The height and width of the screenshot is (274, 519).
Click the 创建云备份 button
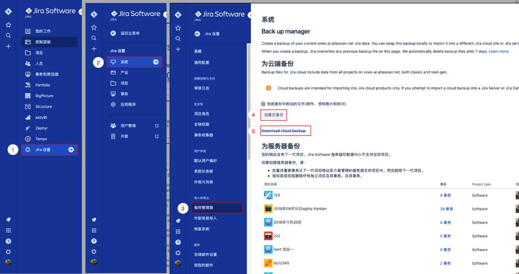coord(274,115)
